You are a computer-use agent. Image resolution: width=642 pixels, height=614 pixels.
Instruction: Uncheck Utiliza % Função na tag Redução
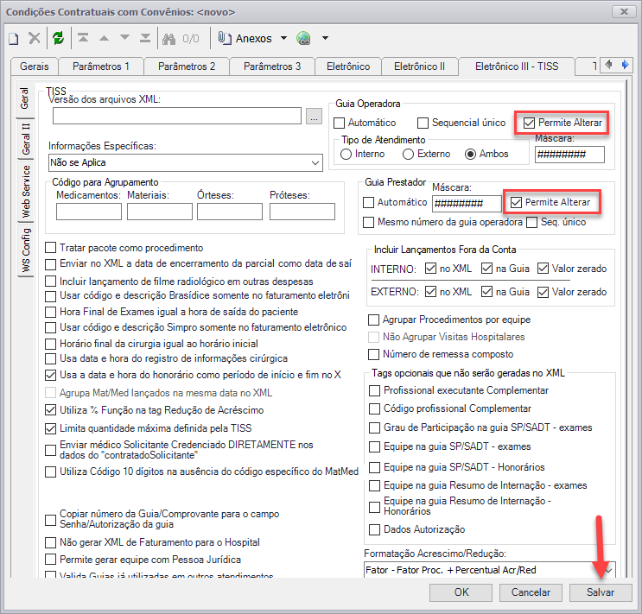[x=50, y=410]
